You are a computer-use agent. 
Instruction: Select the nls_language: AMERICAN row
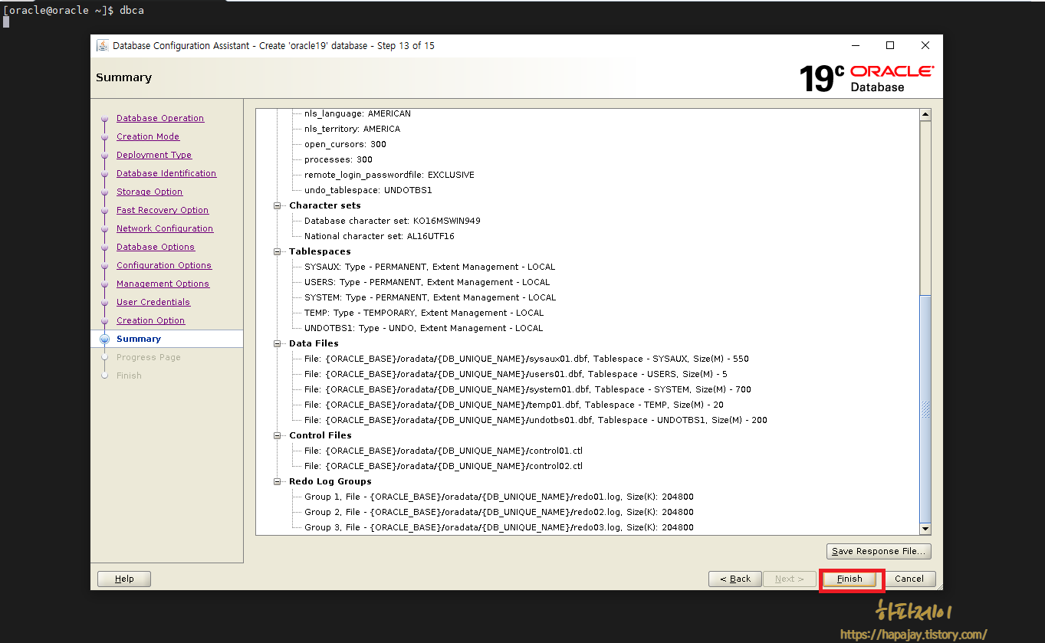coord(357,113)
